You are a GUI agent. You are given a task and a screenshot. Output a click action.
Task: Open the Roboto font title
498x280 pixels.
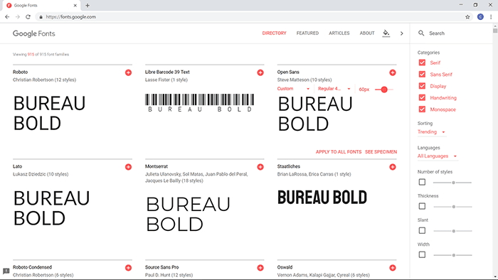(x=21, y=72)
